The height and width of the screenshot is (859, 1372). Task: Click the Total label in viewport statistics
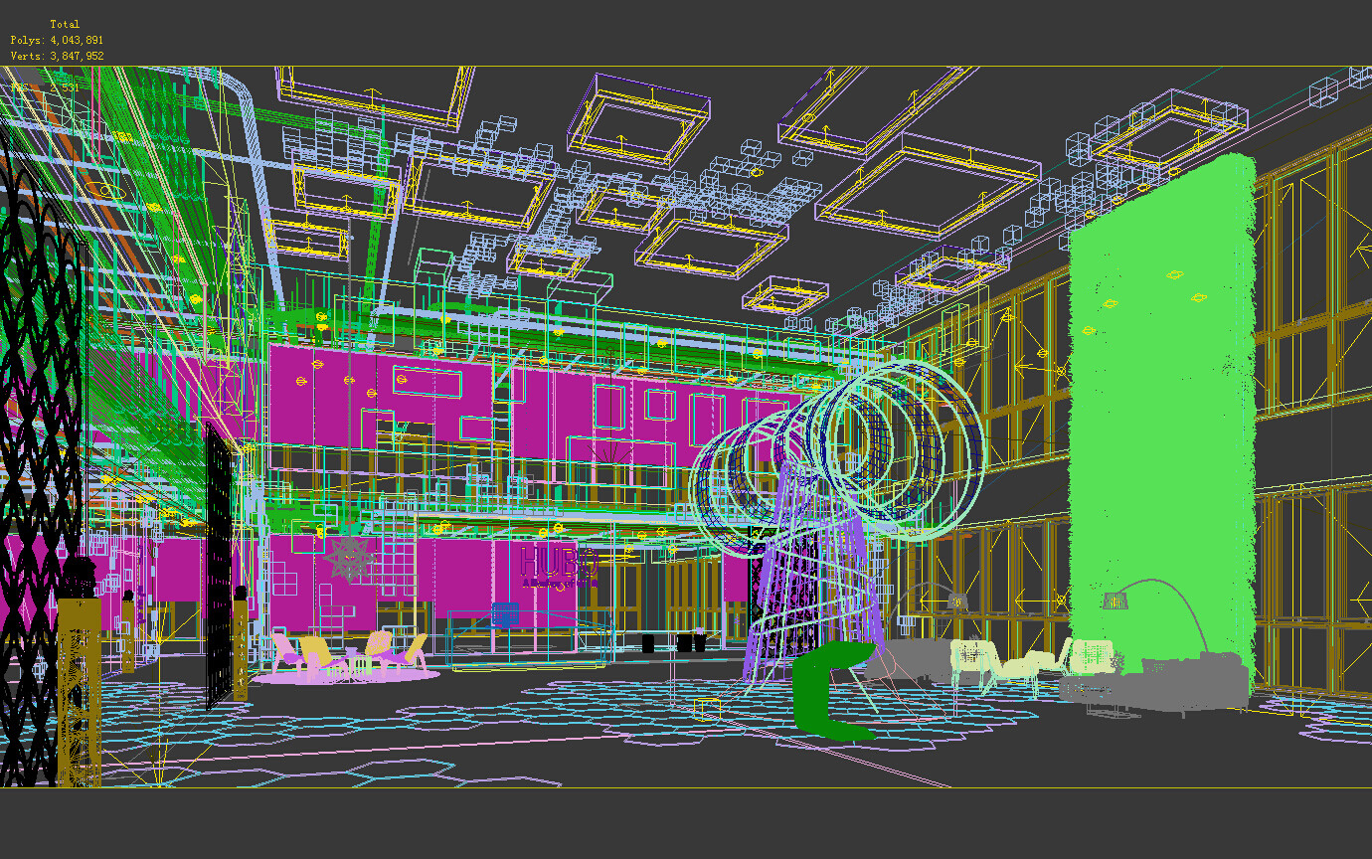(x=65, y=23)
